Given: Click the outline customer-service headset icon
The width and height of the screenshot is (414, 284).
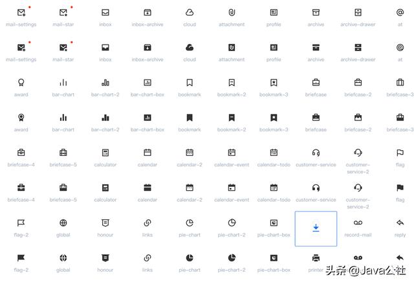Looking at the screenshot, I should click(x=316, y=153).
